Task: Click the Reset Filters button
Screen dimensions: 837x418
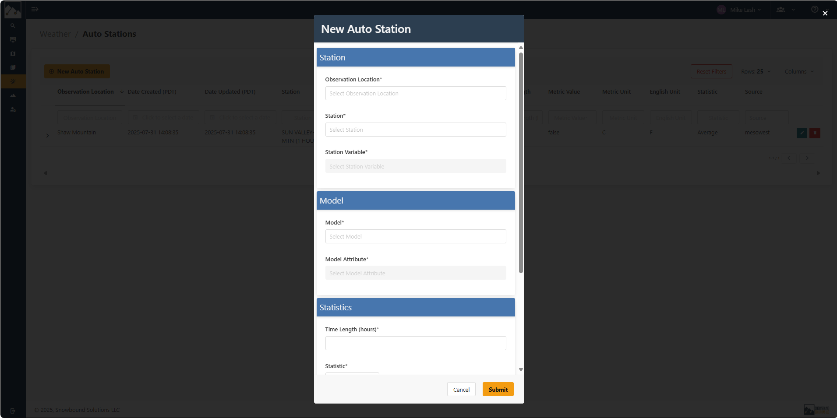Action: (711, 71)
